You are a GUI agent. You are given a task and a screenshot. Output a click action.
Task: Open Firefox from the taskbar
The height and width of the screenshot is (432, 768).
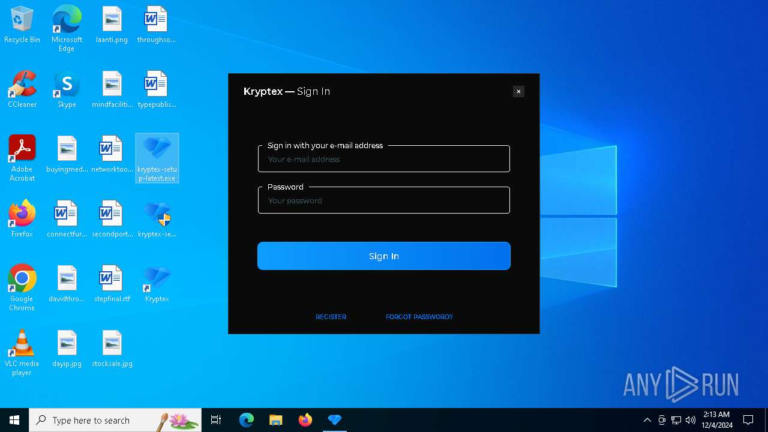pyautogui.click(x=305, y=420)
